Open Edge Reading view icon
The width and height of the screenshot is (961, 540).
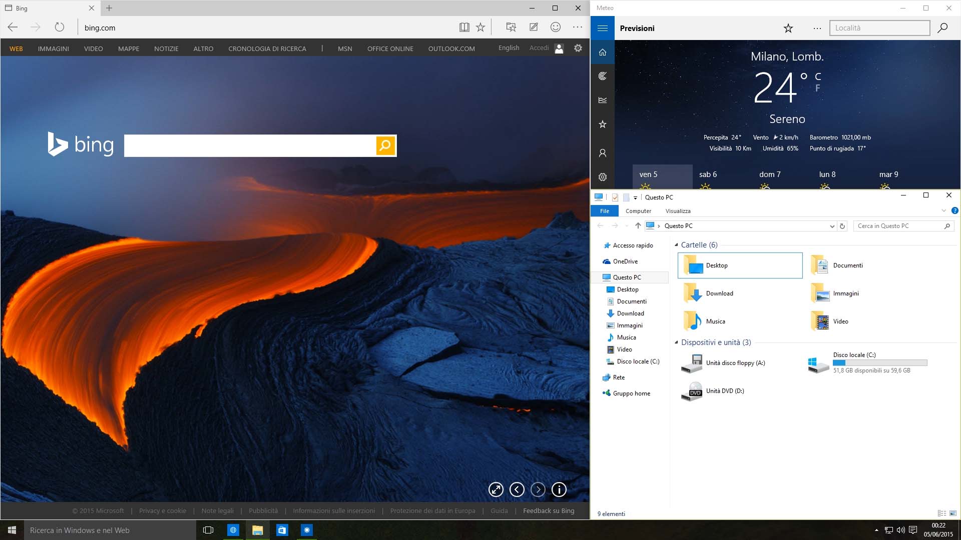[464, 27]
